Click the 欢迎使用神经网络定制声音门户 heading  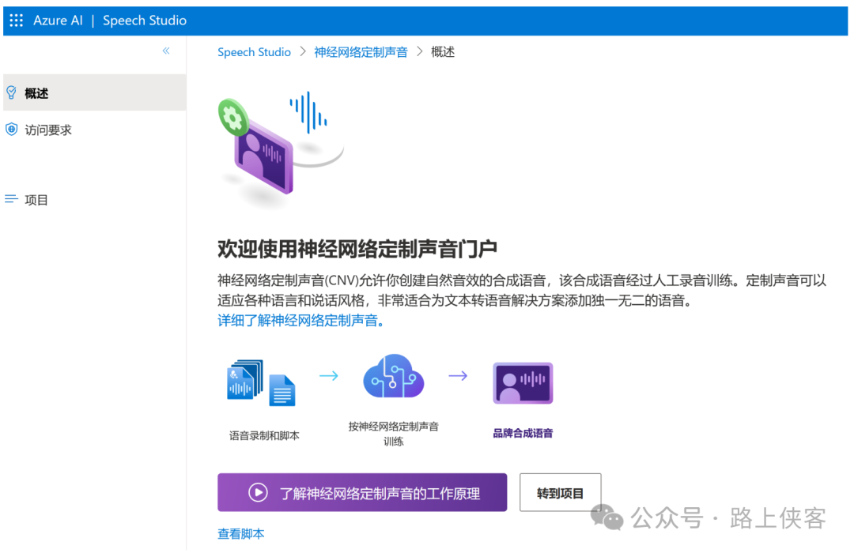pyautogui.click(x=357, y=250)
